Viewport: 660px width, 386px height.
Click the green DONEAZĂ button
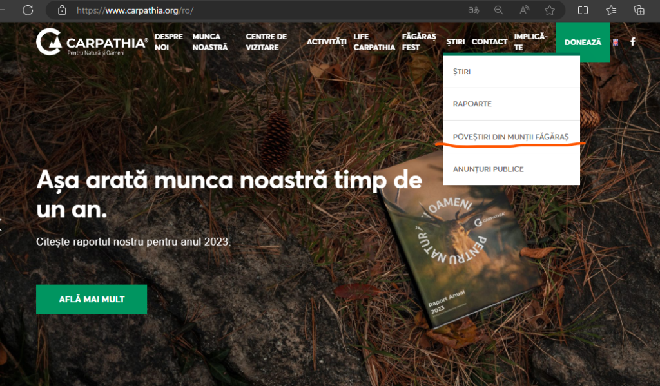pos(583,42)
